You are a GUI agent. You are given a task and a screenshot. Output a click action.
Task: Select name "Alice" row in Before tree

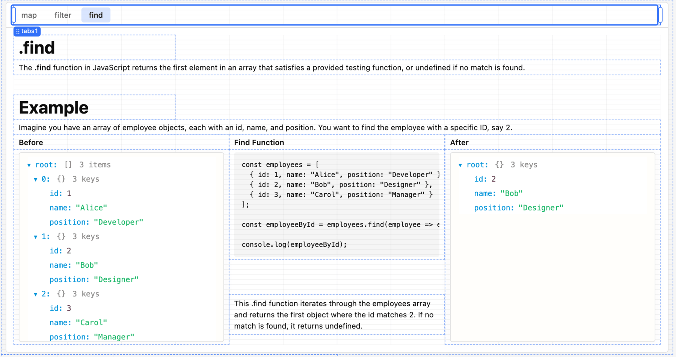(78, 208)
